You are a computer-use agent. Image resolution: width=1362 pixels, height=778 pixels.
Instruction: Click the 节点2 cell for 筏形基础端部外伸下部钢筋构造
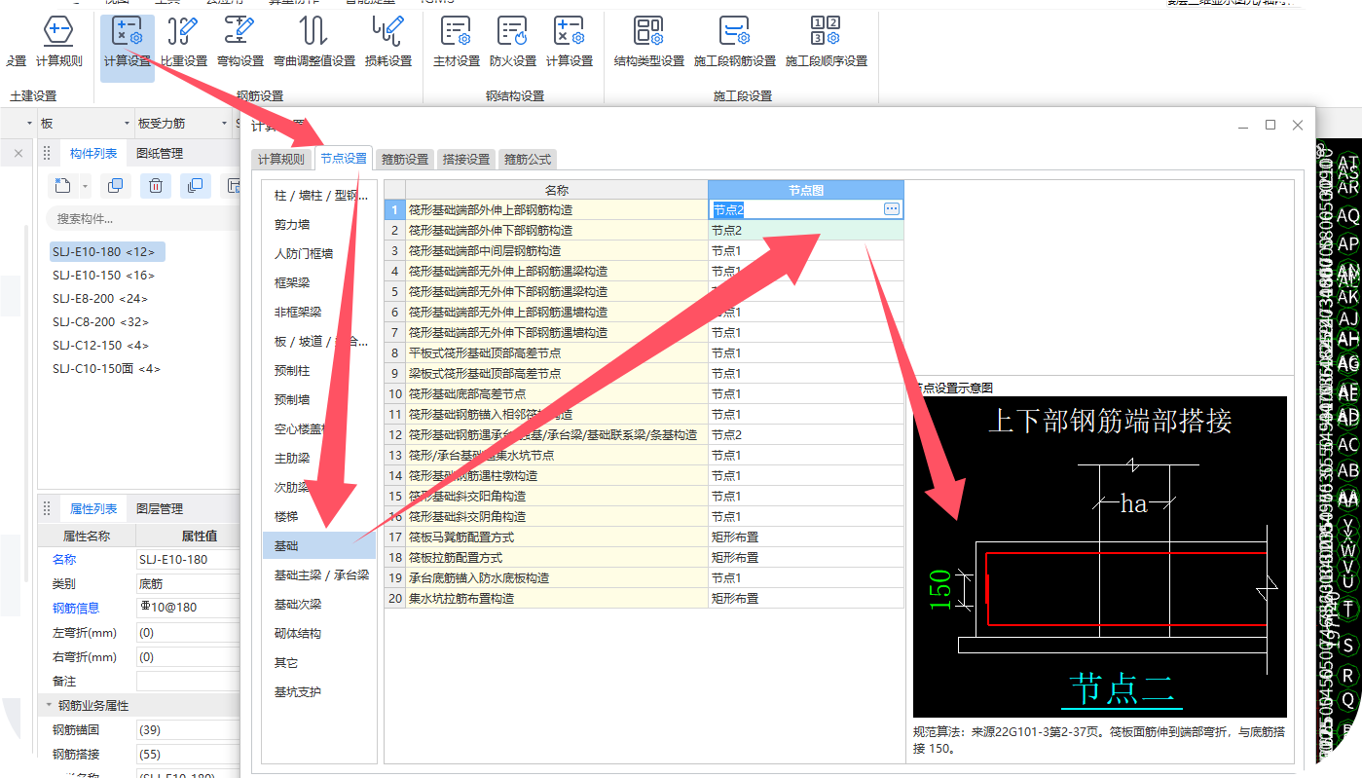click(x=805, y=231)
